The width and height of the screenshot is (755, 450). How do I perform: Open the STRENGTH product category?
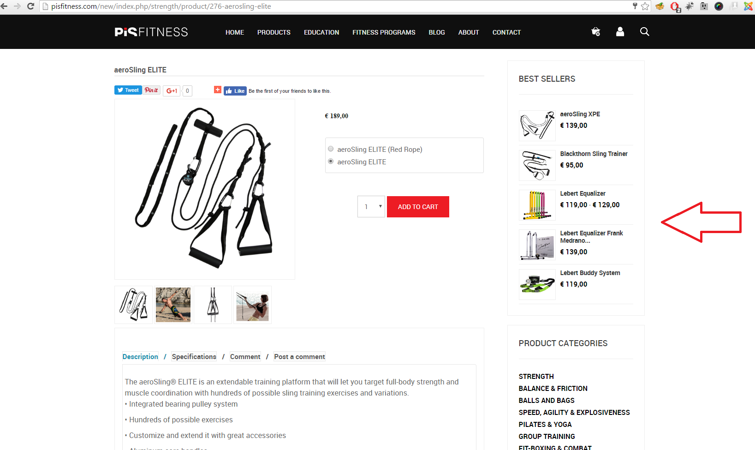click(536, 377)
